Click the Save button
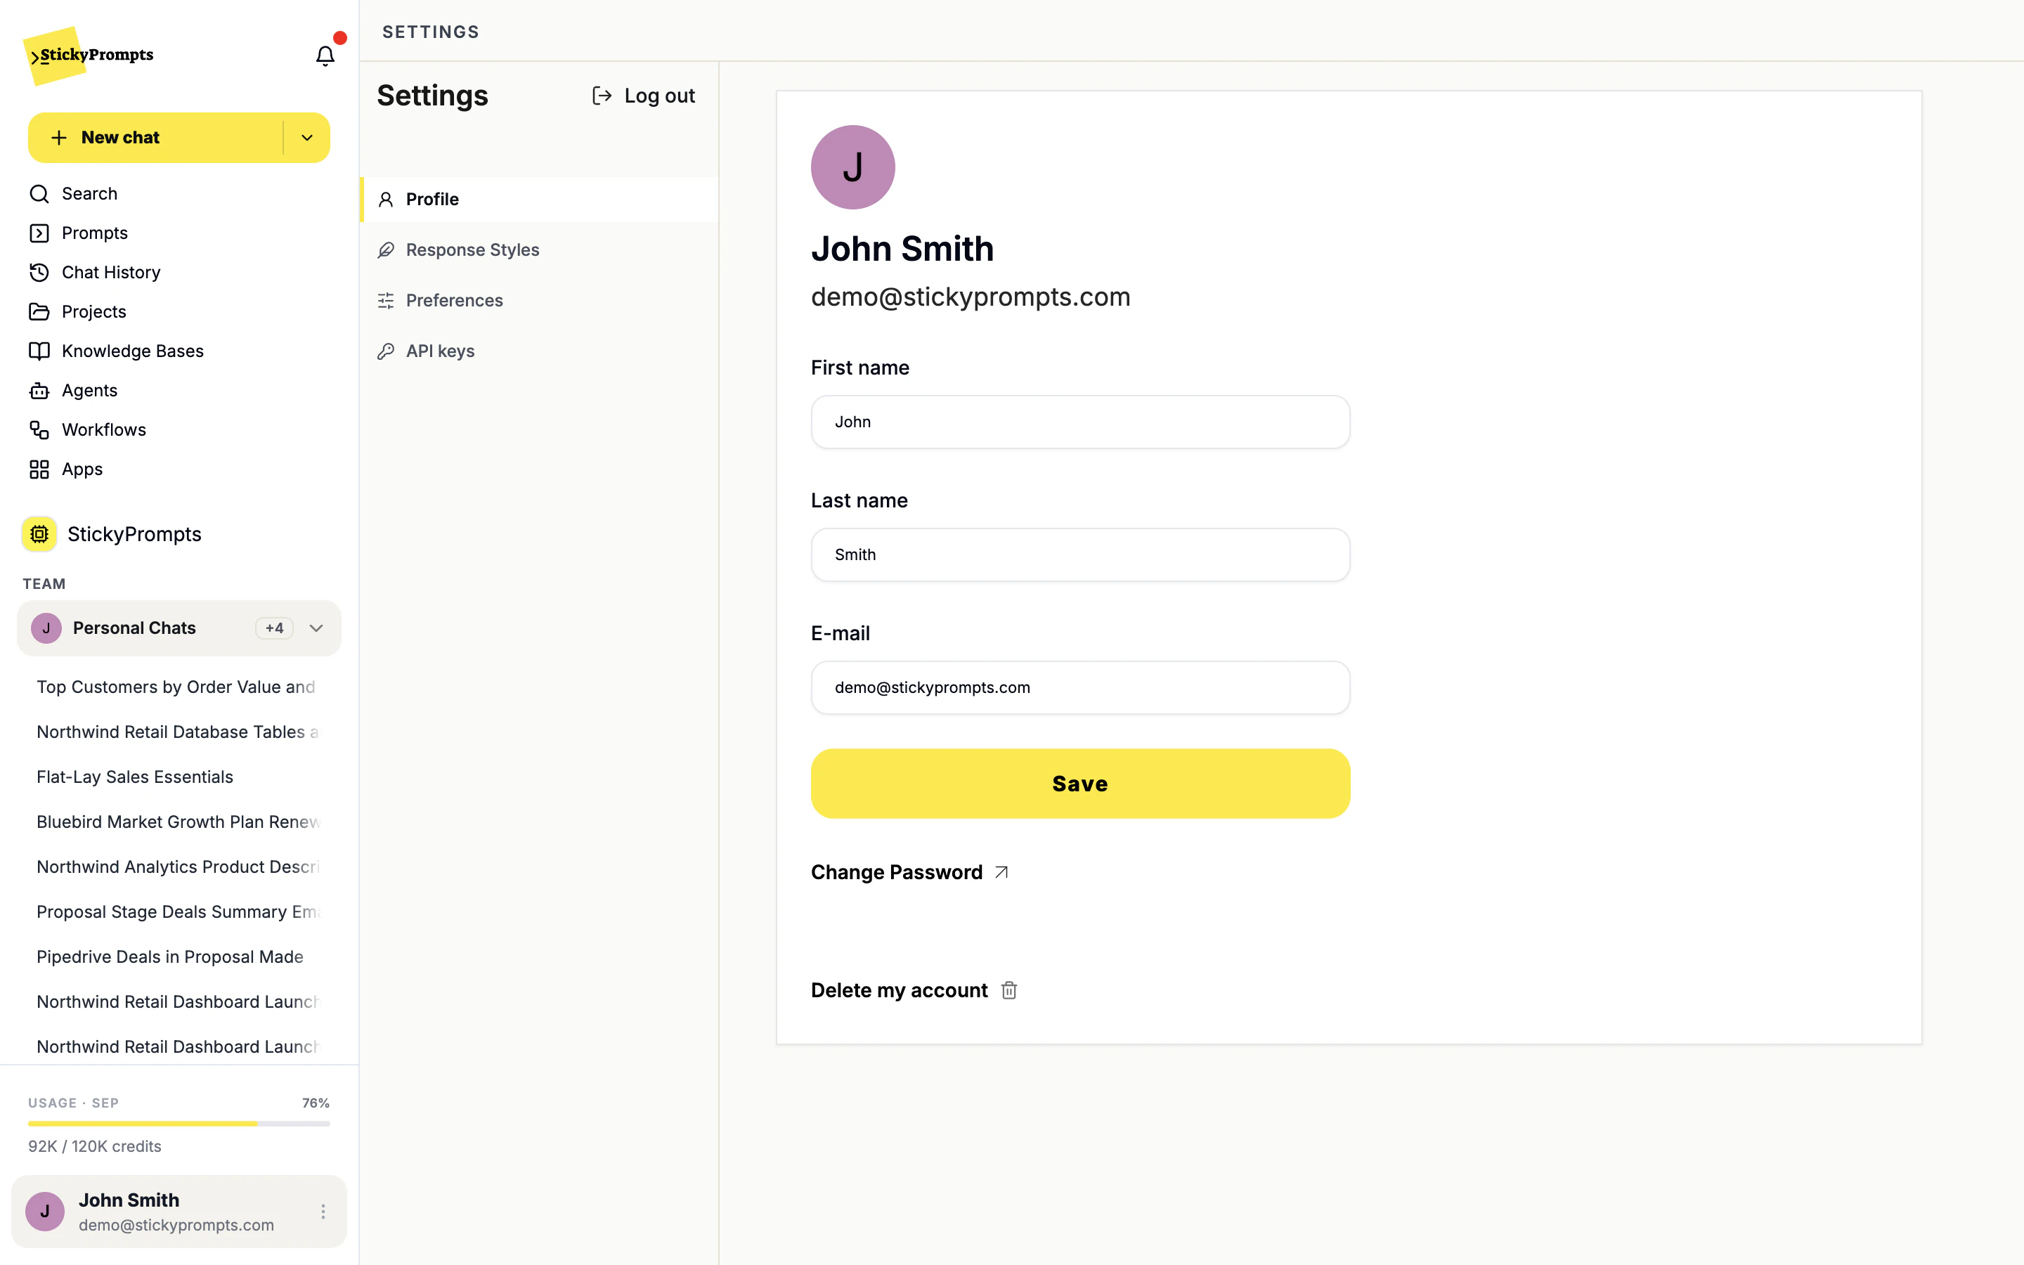The image size is (2024, 1265). (1079, 783)
